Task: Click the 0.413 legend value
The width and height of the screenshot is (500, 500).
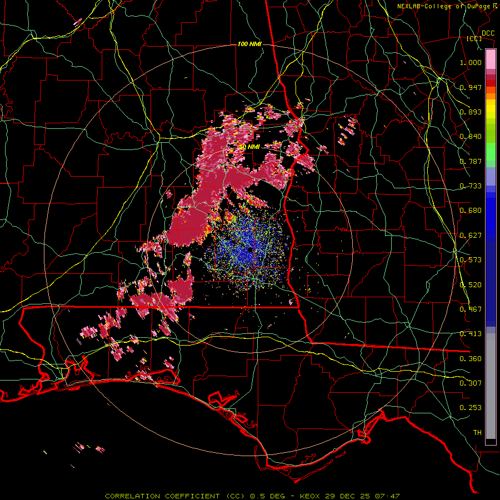Action: (x=471, y=334)
